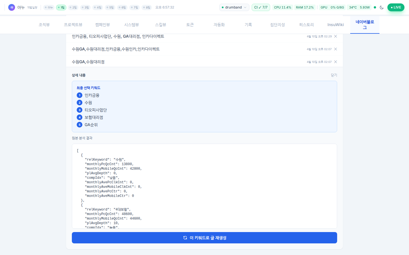Select keyword number 3 티오피사업단
Screen dimensions: 409x255
pos(95,110)
